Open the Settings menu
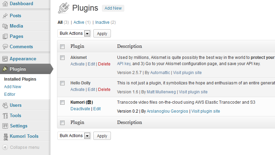This screenshot has width=275, height=155. [19, 126]
